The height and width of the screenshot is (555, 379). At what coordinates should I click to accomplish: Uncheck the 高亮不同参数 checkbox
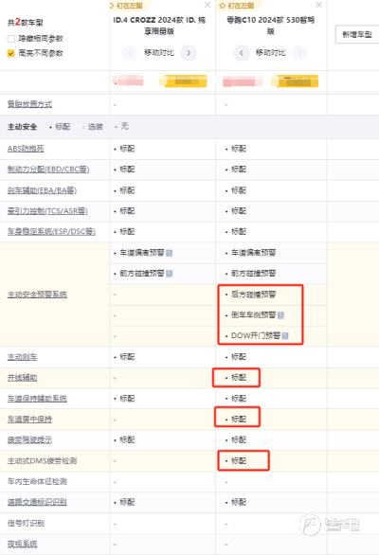coord(11,53)
